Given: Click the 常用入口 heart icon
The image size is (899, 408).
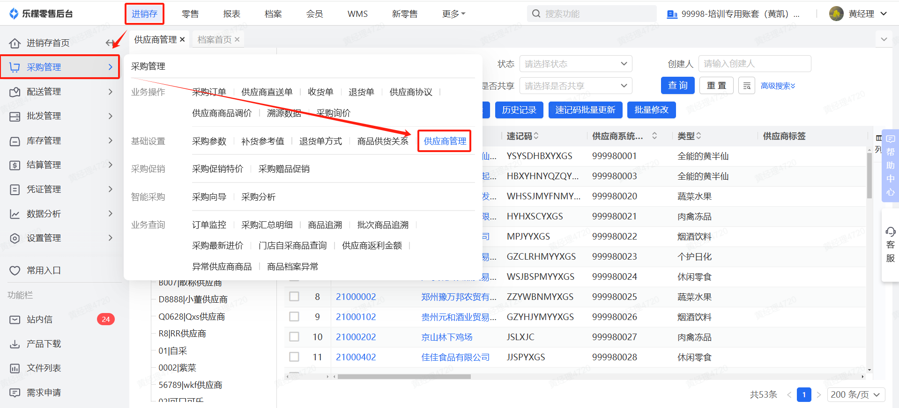Looking at the screenshot, I should point(15,270).
